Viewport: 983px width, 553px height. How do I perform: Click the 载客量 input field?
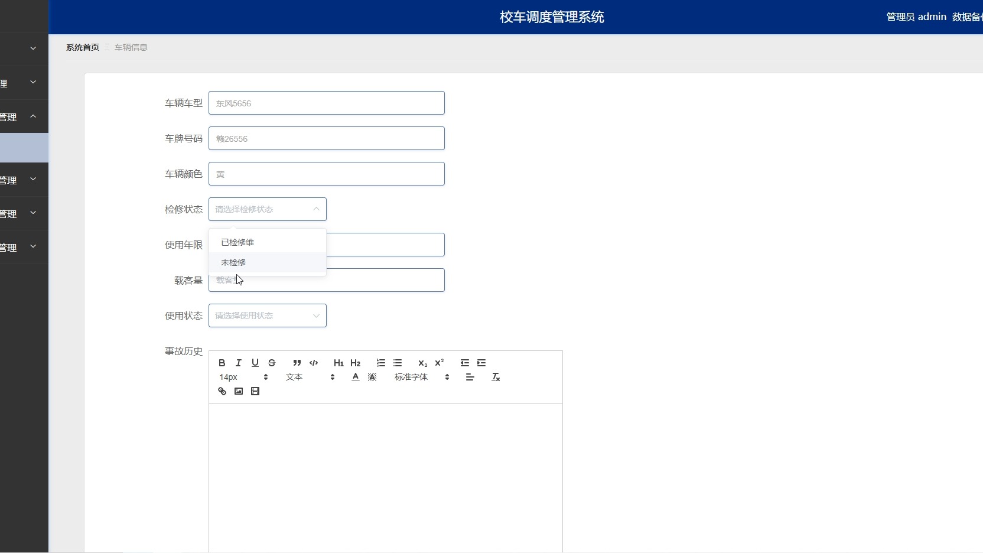[x=327, y=280]
